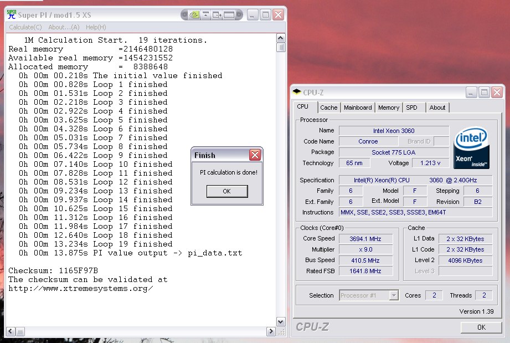
Task: Click the Threads count value 2
Action: tap(484, 295)
